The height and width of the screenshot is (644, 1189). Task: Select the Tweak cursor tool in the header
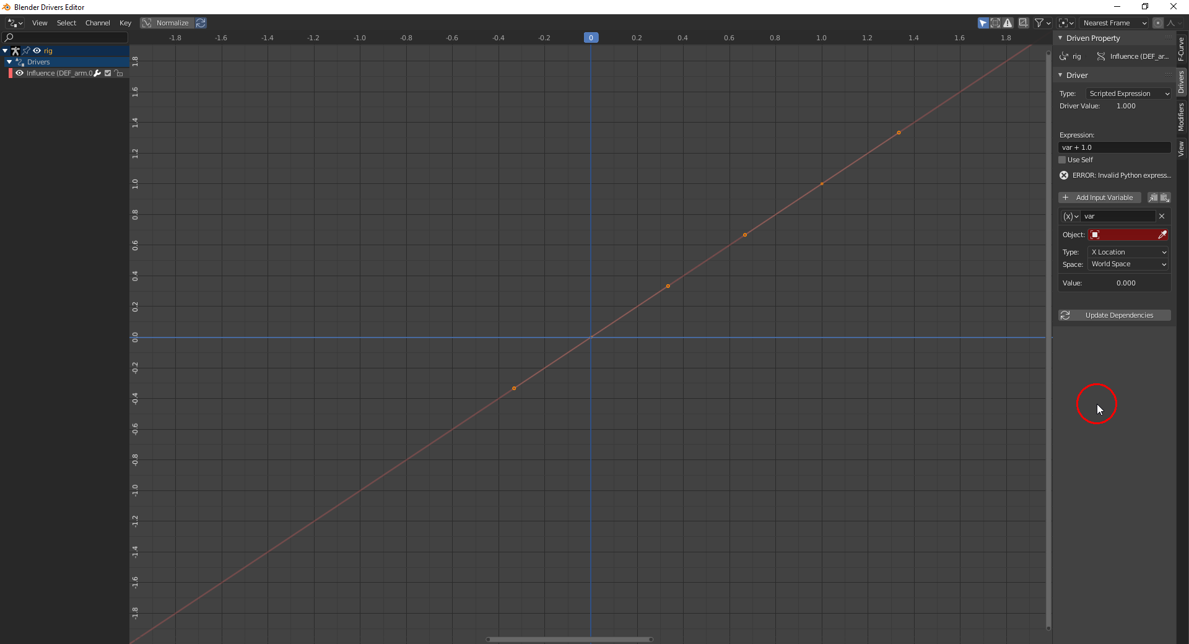[983, 23]
